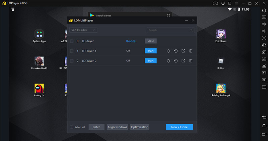Click the volume down sidebar icon
268x141 pixels.
(x=264, y=31)
